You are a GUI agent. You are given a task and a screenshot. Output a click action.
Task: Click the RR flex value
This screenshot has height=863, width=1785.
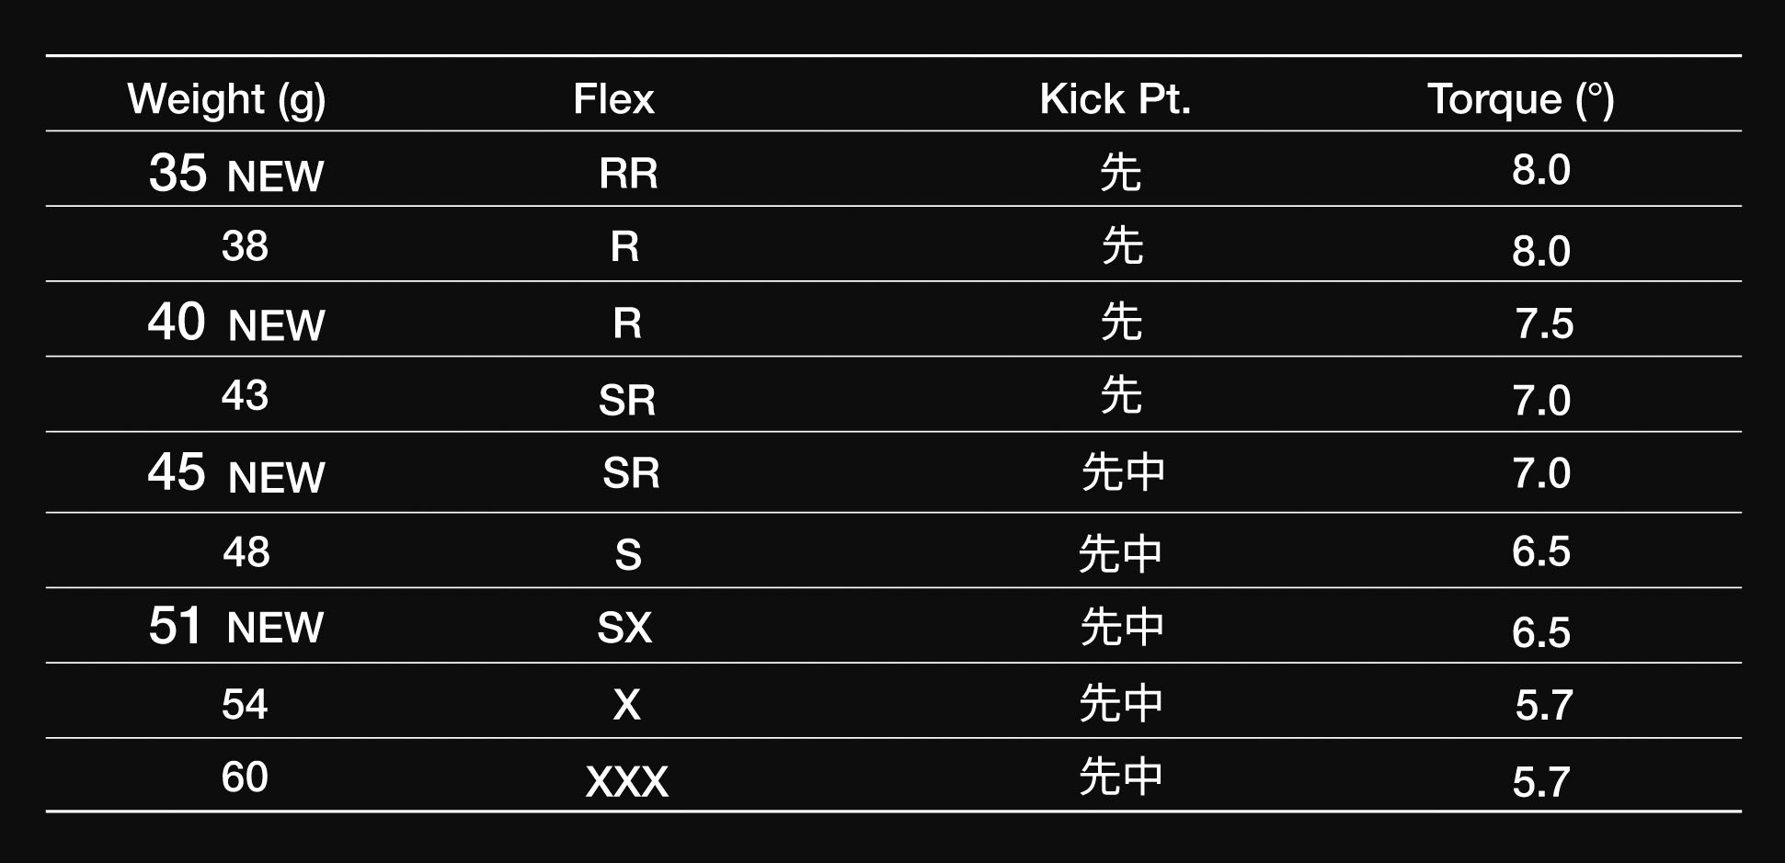click(629, 173)
